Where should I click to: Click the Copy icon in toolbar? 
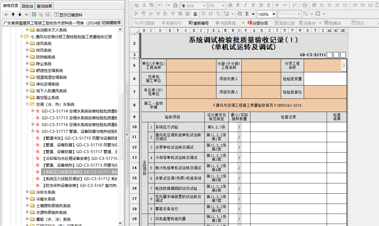tap(136, 5)
